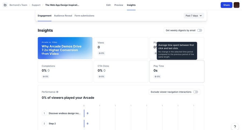
Task: Go to Support breadcrumb folder
Action: click(36, 5)
